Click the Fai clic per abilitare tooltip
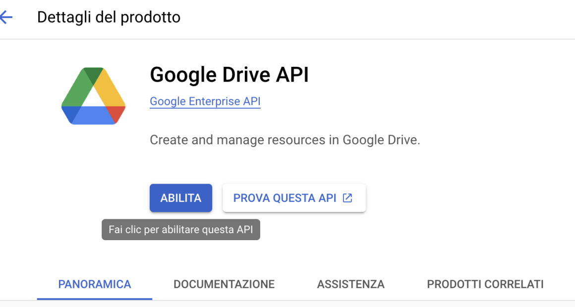Screen dimensions: 575x307 pyautogui.click(x=181, y=230)
